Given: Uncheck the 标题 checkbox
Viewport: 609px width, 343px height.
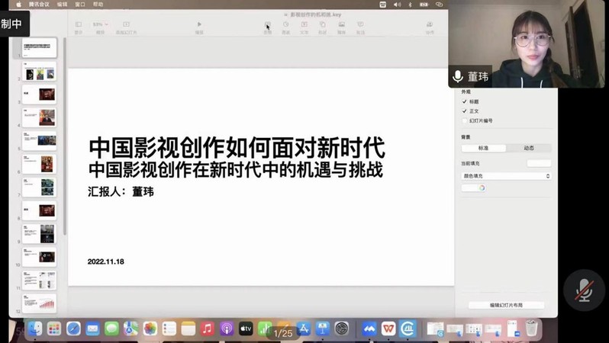Looking at the screenshot, I should pyautogui.click(x=465, y=101).
